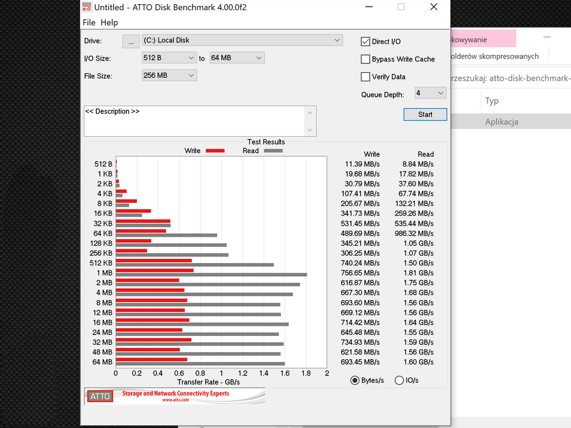
Task: Open the (C:) Local Disk drive dropdown
Action: point(243,40)
